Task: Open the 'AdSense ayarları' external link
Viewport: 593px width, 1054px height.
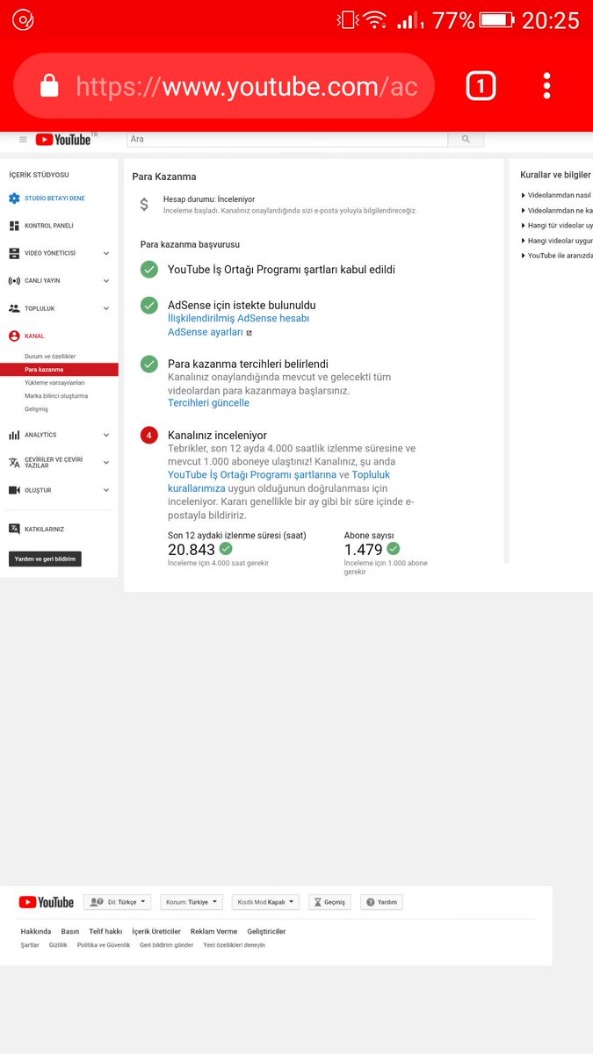Action: point(210,333)
